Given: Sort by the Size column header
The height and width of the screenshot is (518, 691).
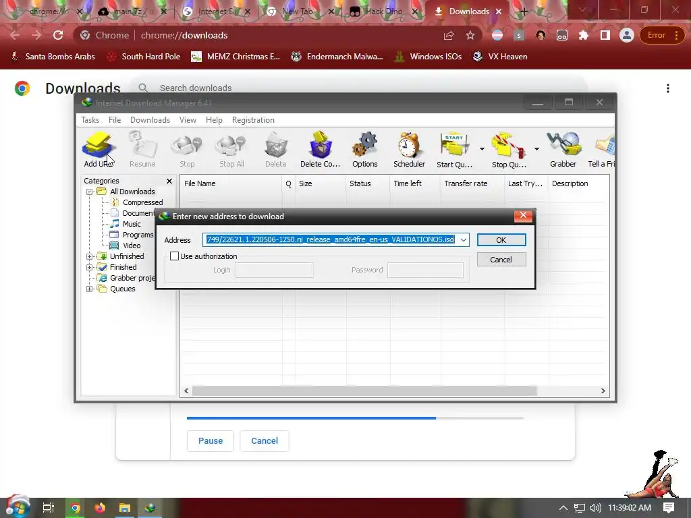Looking at the screenshot, I should (321, 183).
